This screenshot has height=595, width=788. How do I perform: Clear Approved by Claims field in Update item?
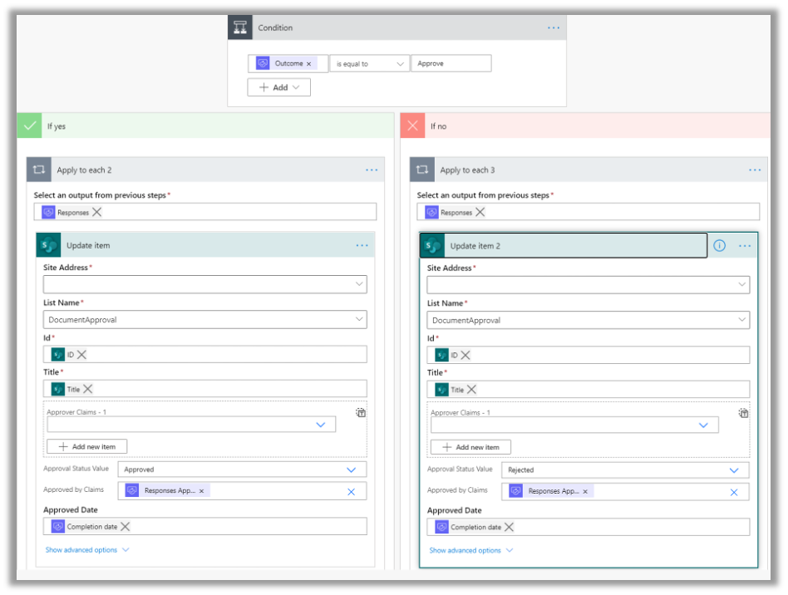[352, 492]
